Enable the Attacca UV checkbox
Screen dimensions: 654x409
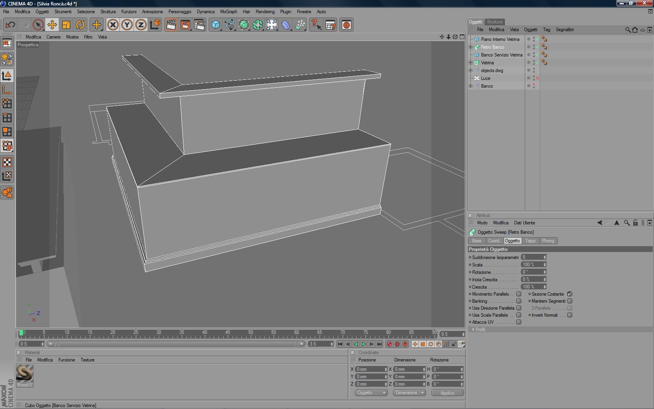(x=519, y=322)
